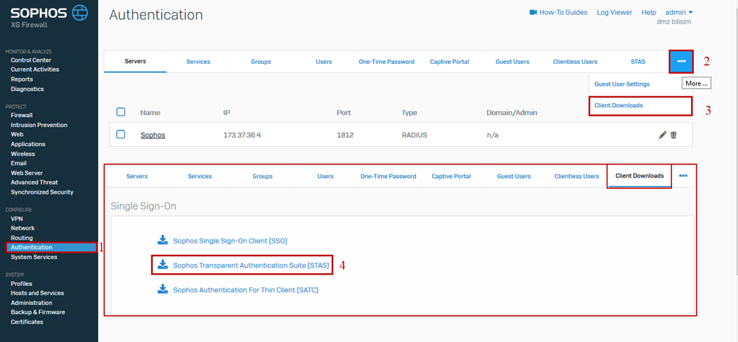
Task: Open lower Servers tab
Action: (x=137, y=177)
